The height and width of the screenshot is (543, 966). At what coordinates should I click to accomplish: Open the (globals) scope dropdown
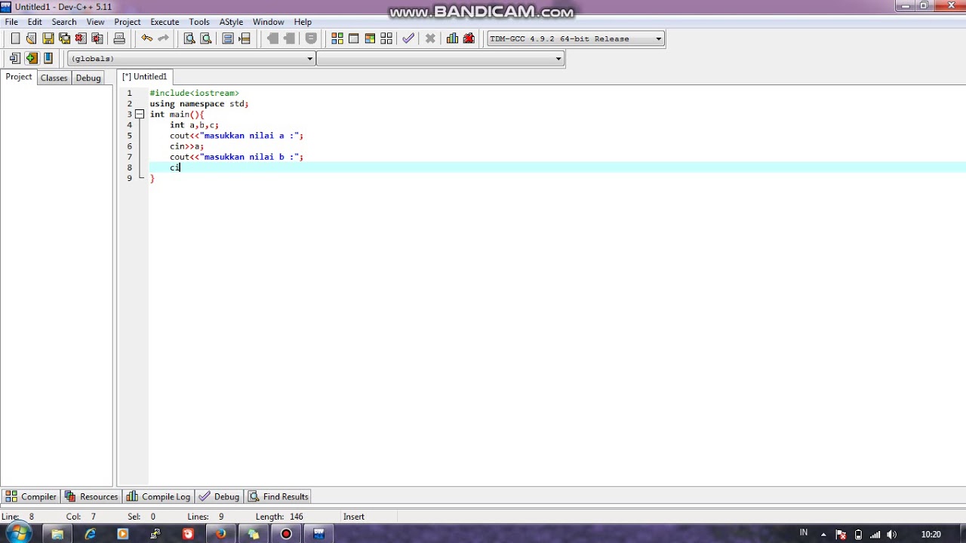tap(191, 59)
